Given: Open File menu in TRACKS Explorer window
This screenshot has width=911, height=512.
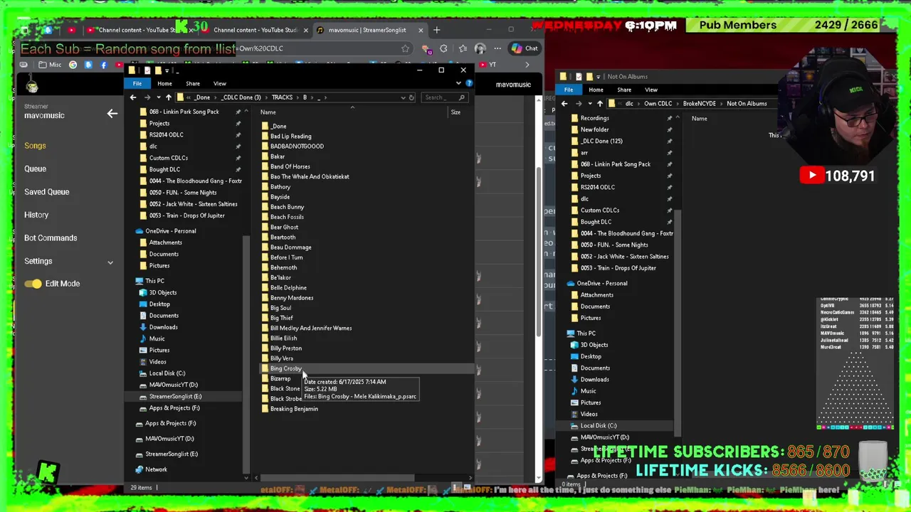Looking at the screenshot, I should [x=137, y=83].
